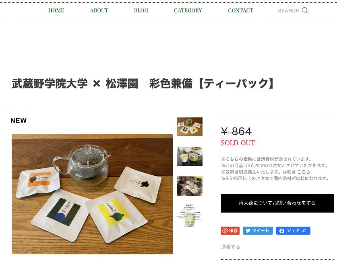Select the green diagram thumbnail
Viewport: 337px width, 266px height.
point(190,215)
